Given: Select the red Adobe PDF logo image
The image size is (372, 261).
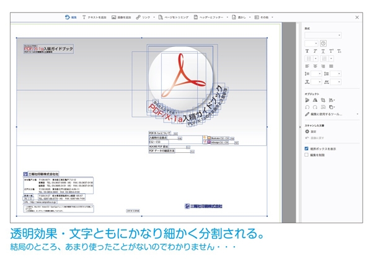Looking at the screenshot, I should (x=184, y=75).
